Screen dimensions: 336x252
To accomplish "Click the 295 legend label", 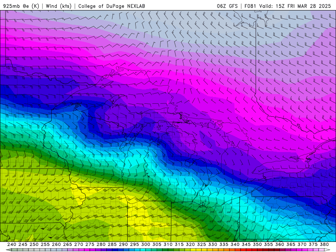I will pos(134,244).
